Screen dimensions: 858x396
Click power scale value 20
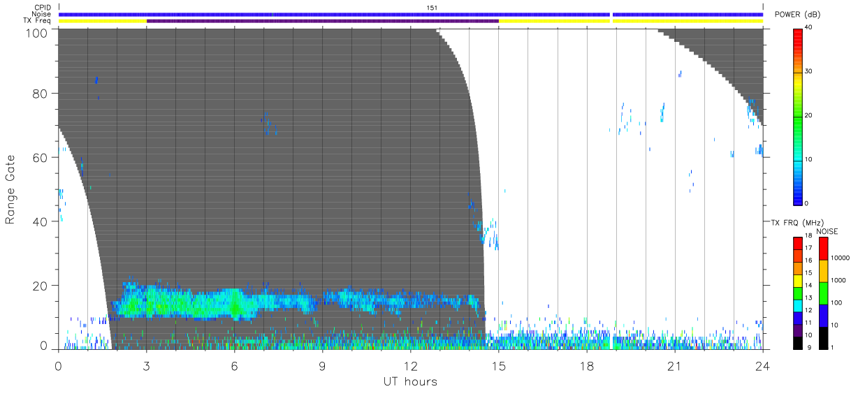[x=808, y=116]
